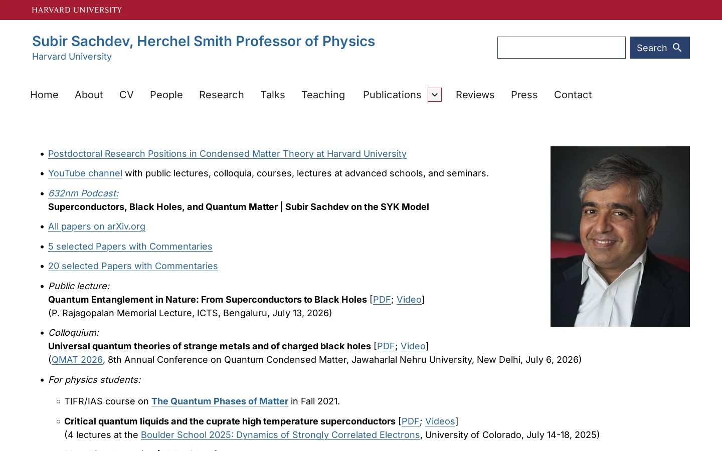Open PDF of Quantum Entanglement in Nature lecture
Screen dimensions: 722x451
click(x=382, y=300)
